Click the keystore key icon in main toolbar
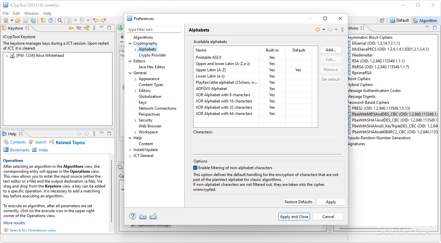 [43, 20]
